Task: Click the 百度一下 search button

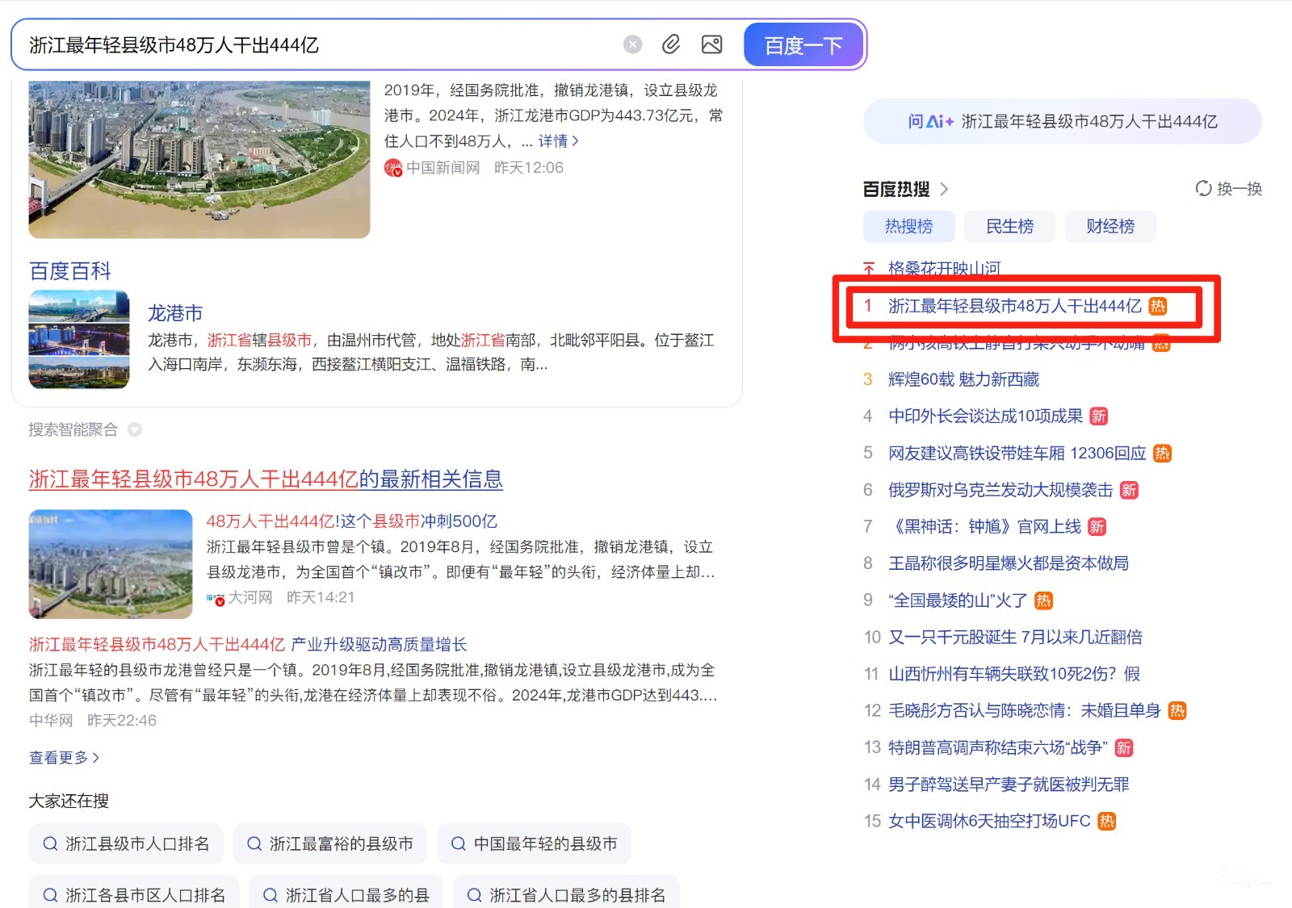Action: pyautogui.click(x=803, y=45)
